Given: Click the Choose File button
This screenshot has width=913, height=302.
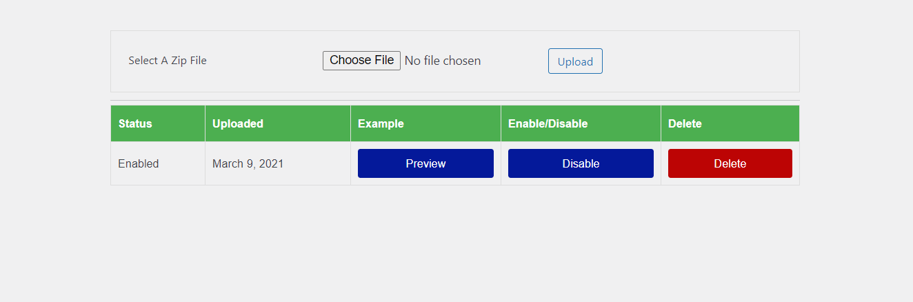Looking at the screenshot, I should coord(361,61).
